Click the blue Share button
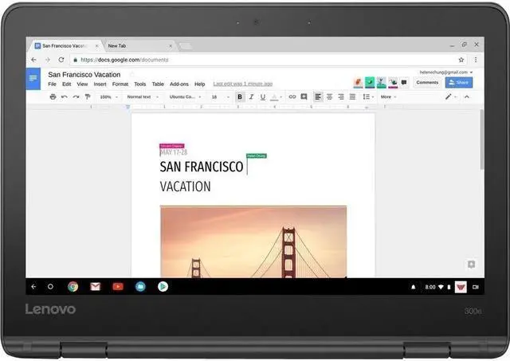 [x=459, y=82]
